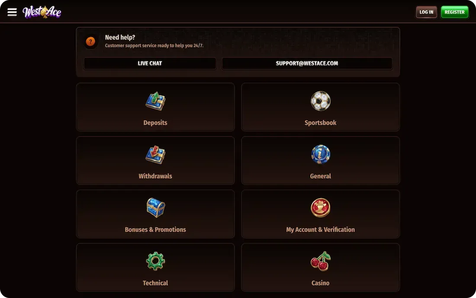Select the Bonuses treasure chest icon
The image size is (476, 298).
pos(155,208)
